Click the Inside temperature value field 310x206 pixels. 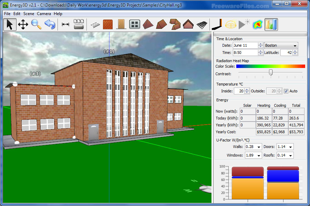[239, 91]
